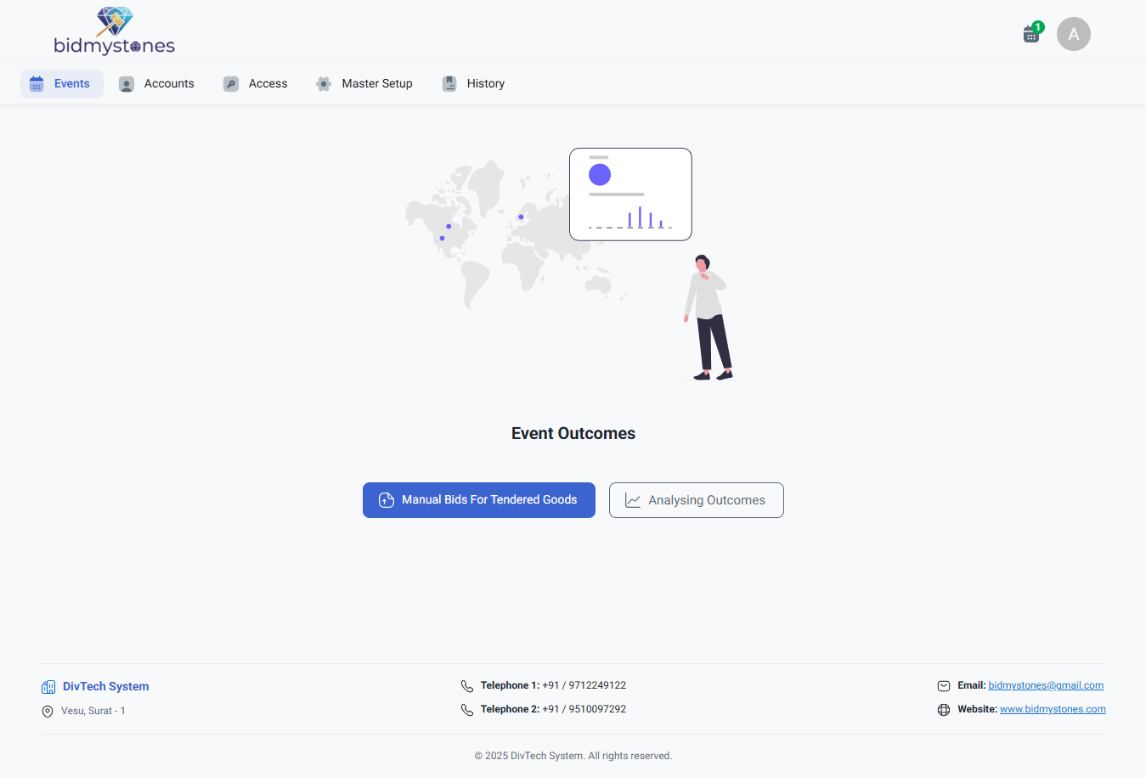Open the History menu

pyautogui.click(x=473, y=84)
